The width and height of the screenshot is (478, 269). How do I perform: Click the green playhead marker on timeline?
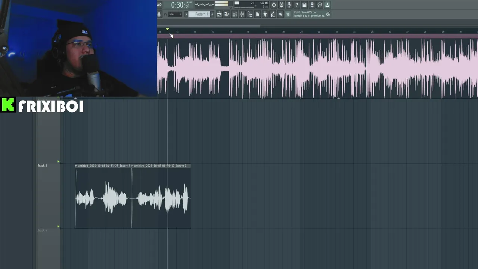pos(167,29)
